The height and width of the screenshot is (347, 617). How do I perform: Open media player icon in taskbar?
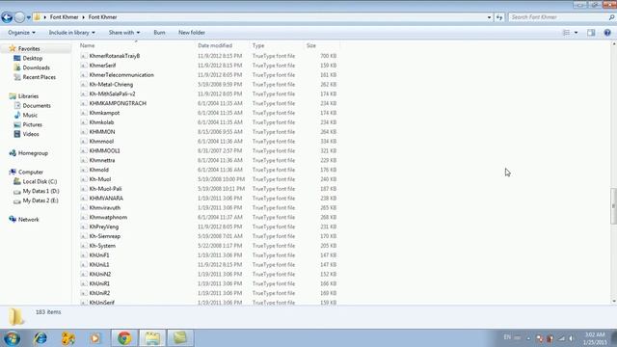94,338
